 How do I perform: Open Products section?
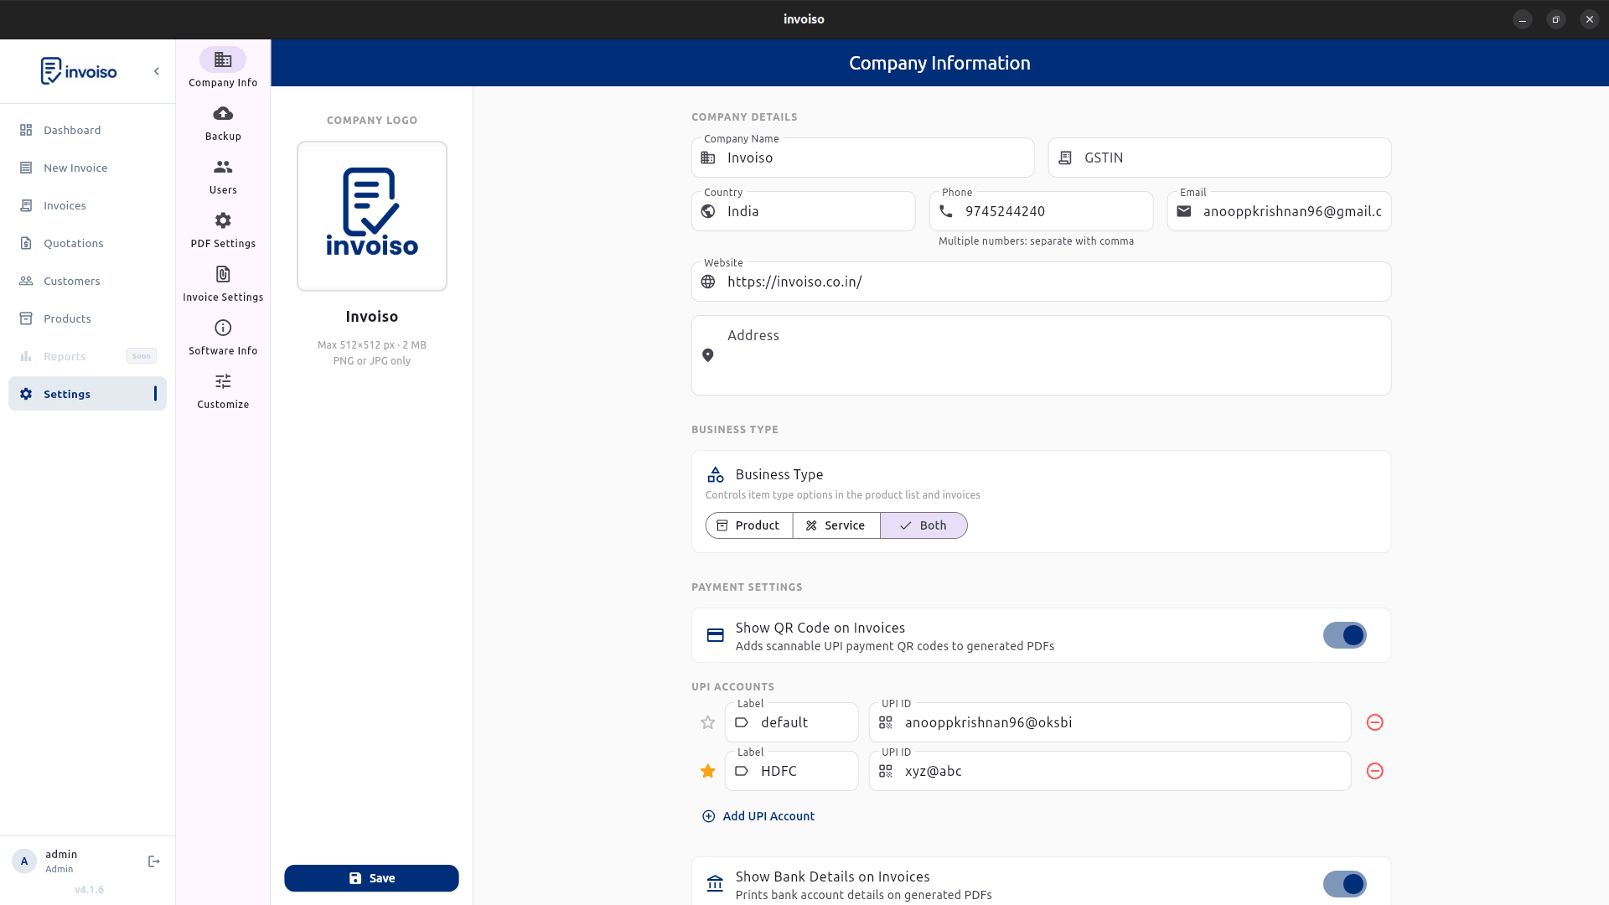[87, 318]
